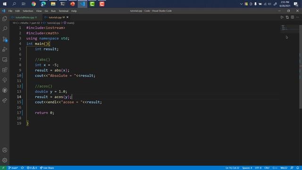Click the "#include<cmath>" line
This screenshot has width=302, height=170.
42,33
